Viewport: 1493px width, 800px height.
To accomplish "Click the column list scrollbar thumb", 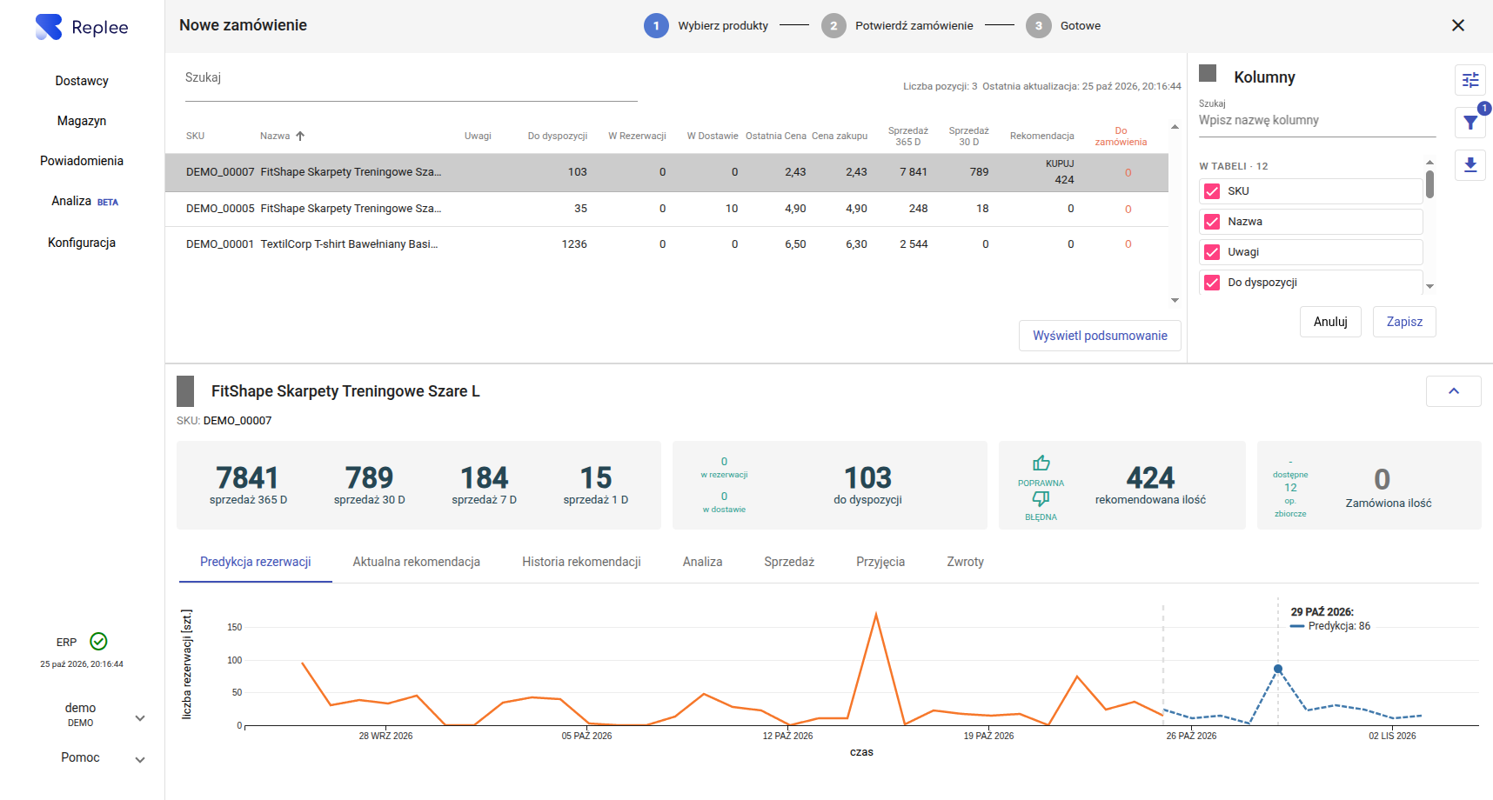I will (1429, 184).
